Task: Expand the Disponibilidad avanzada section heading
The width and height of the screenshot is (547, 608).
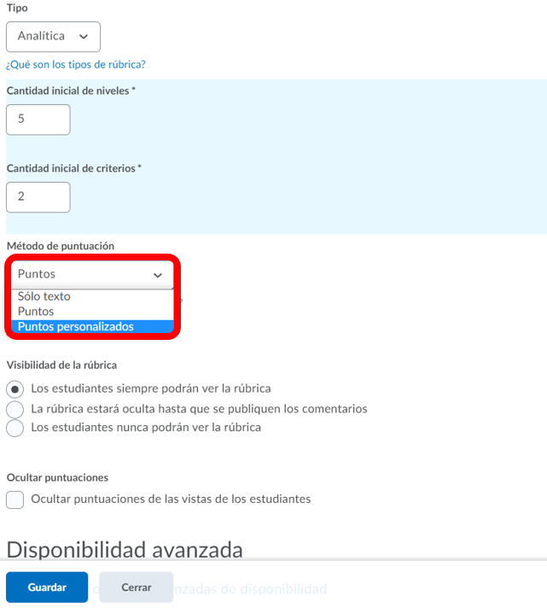Action: pyautogui.click(x=125, y=550)
